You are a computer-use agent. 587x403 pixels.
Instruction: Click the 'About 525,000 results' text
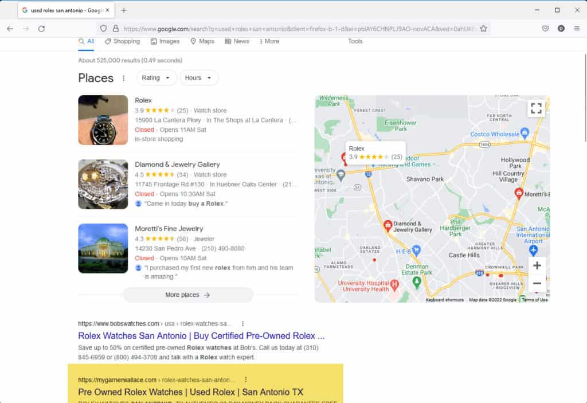130,60
